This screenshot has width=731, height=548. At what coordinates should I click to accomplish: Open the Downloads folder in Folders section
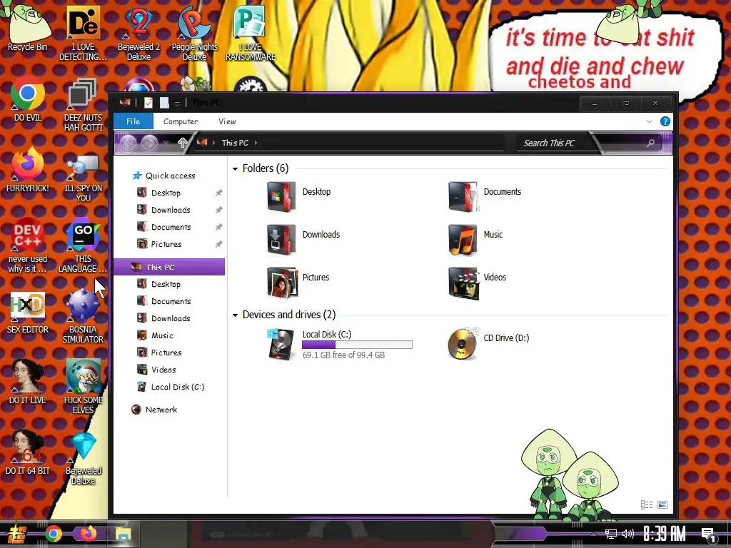[303, 239]
